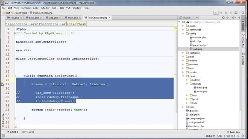This screenshot has height=139, width=248.
Task: Close the basic.php tab
Action: tap(41, 18)
